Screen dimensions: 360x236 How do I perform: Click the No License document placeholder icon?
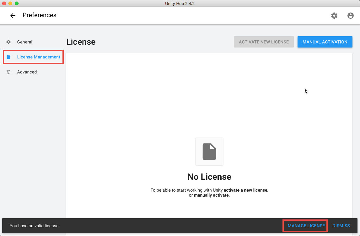coord(209,152)
